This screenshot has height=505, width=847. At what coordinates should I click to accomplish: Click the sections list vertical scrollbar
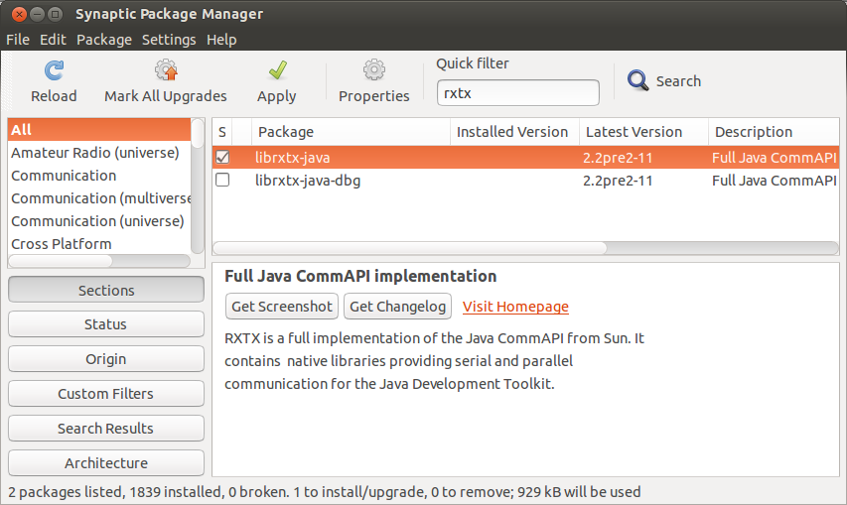click(198, 187)
